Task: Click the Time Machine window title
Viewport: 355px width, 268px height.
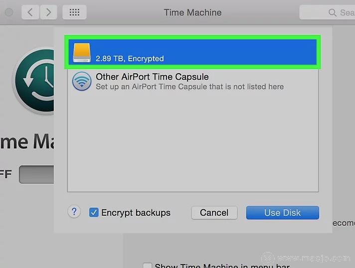Action: (192, 12)
